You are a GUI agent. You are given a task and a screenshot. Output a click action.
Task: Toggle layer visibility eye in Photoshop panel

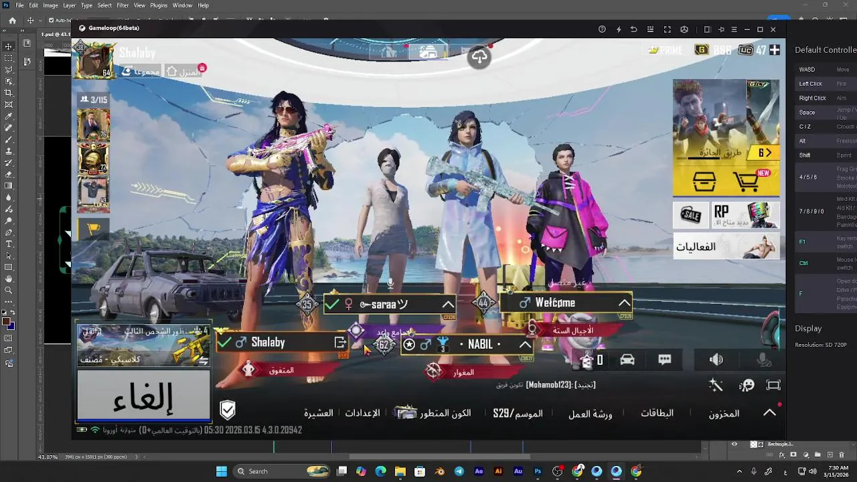point(734,444)
